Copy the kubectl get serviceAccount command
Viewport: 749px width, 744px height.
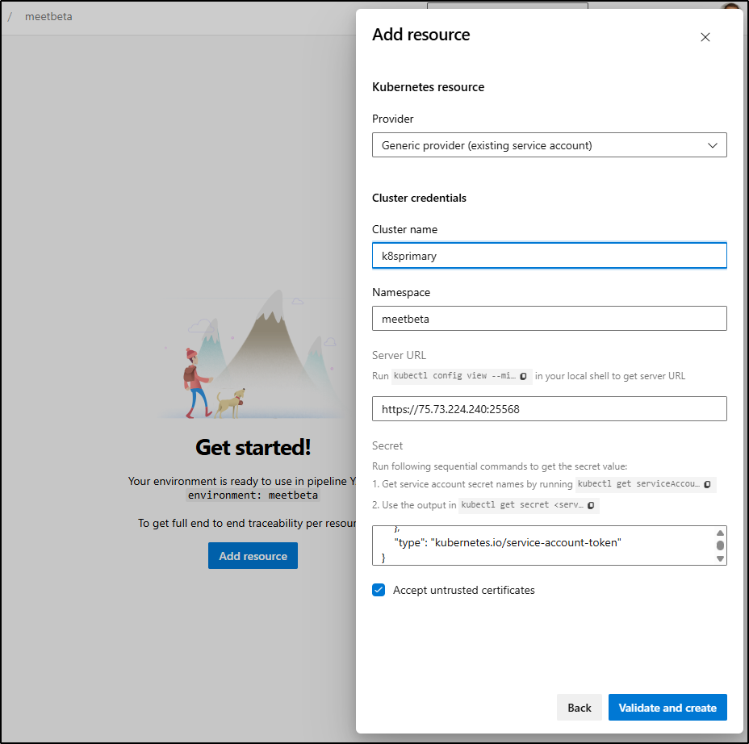(x=707, y=484)
